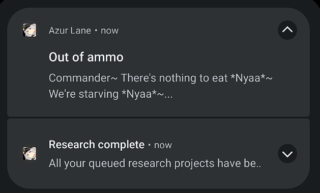Tap the We're starving Nyaa text line
The width and height of the screenshot is (320, 193).
(x=110, y=94)
